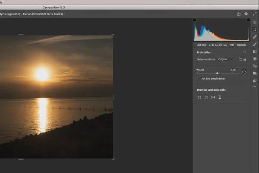The height and width of the screenshot is (173, 259).
Task: Enable 'Auf Bild beschränken' checkbox
Action: click(199, 79)
